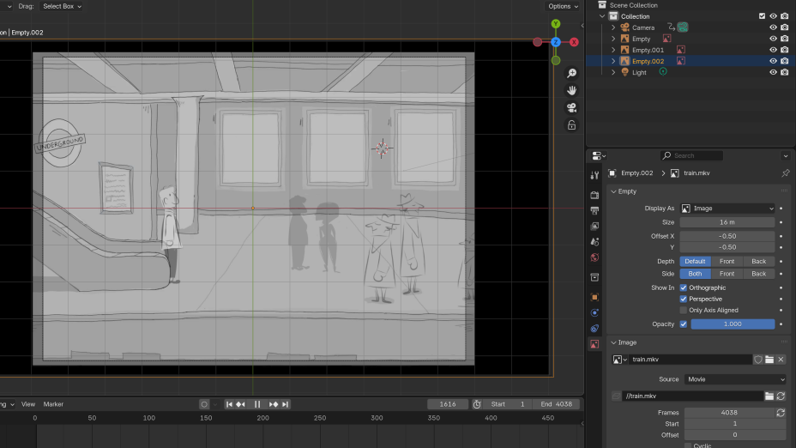Image resolution: width=796 pixels, height=448 pixels.
Task: Open the Render properties tab
Action: pyautogui.click(x=594, y=195)
